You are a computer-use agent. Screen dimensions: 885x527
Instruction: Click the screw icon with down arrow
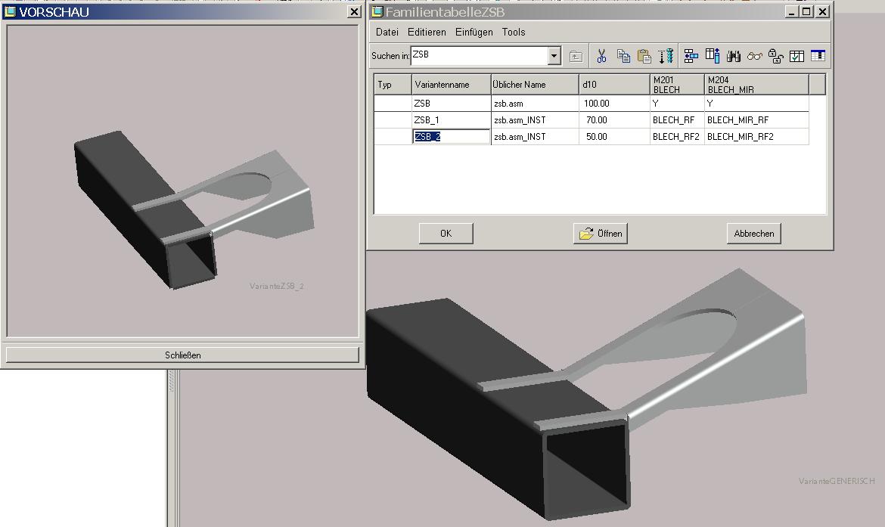(666, 56)
